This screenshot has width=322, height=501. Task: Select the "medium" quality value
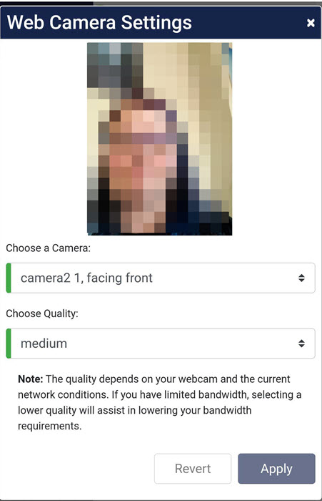[x=44, y=344]
